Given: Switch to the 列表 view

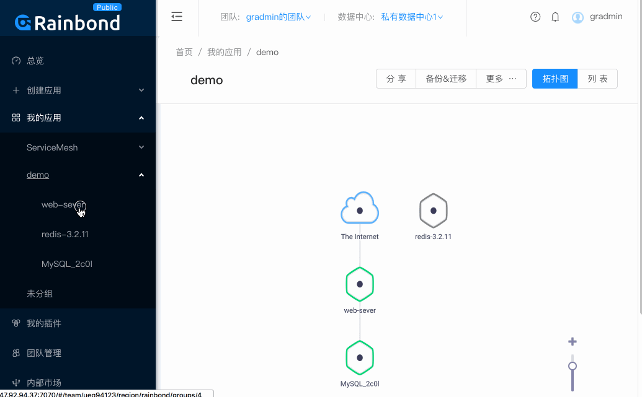Looking at the screenshot, I should pyautogui.click(x=597, y=79).
